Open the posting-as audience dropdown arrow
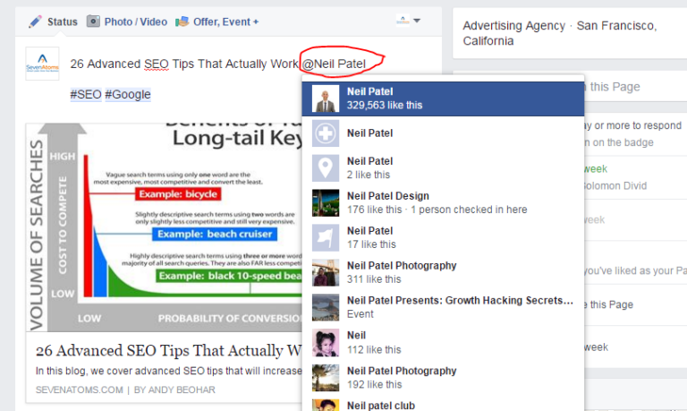Screen dimensions: 687x411 [417, 21]
